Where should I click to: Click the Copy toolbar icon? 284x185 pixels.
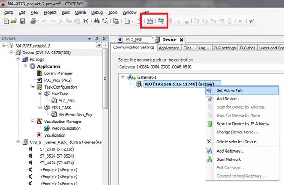(69, 21)
